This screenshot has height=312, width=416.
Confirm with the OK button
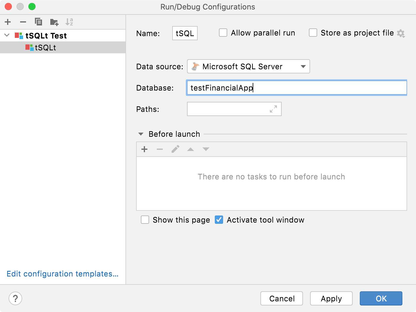(x=381, y=298)
